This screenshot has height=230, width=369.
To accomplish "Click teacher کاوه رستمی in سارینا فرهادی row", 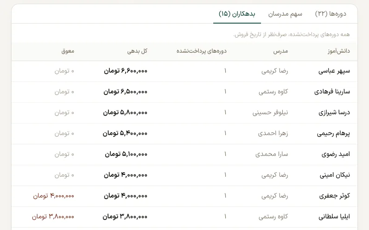I will [273, 92].
